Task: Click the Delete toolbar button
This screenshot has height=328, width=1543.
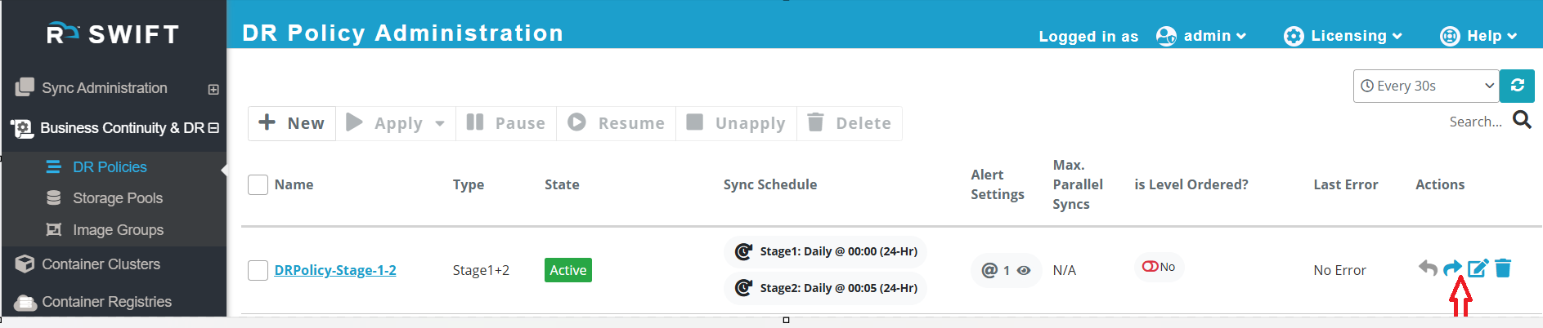Action: (x=850, y=123)
